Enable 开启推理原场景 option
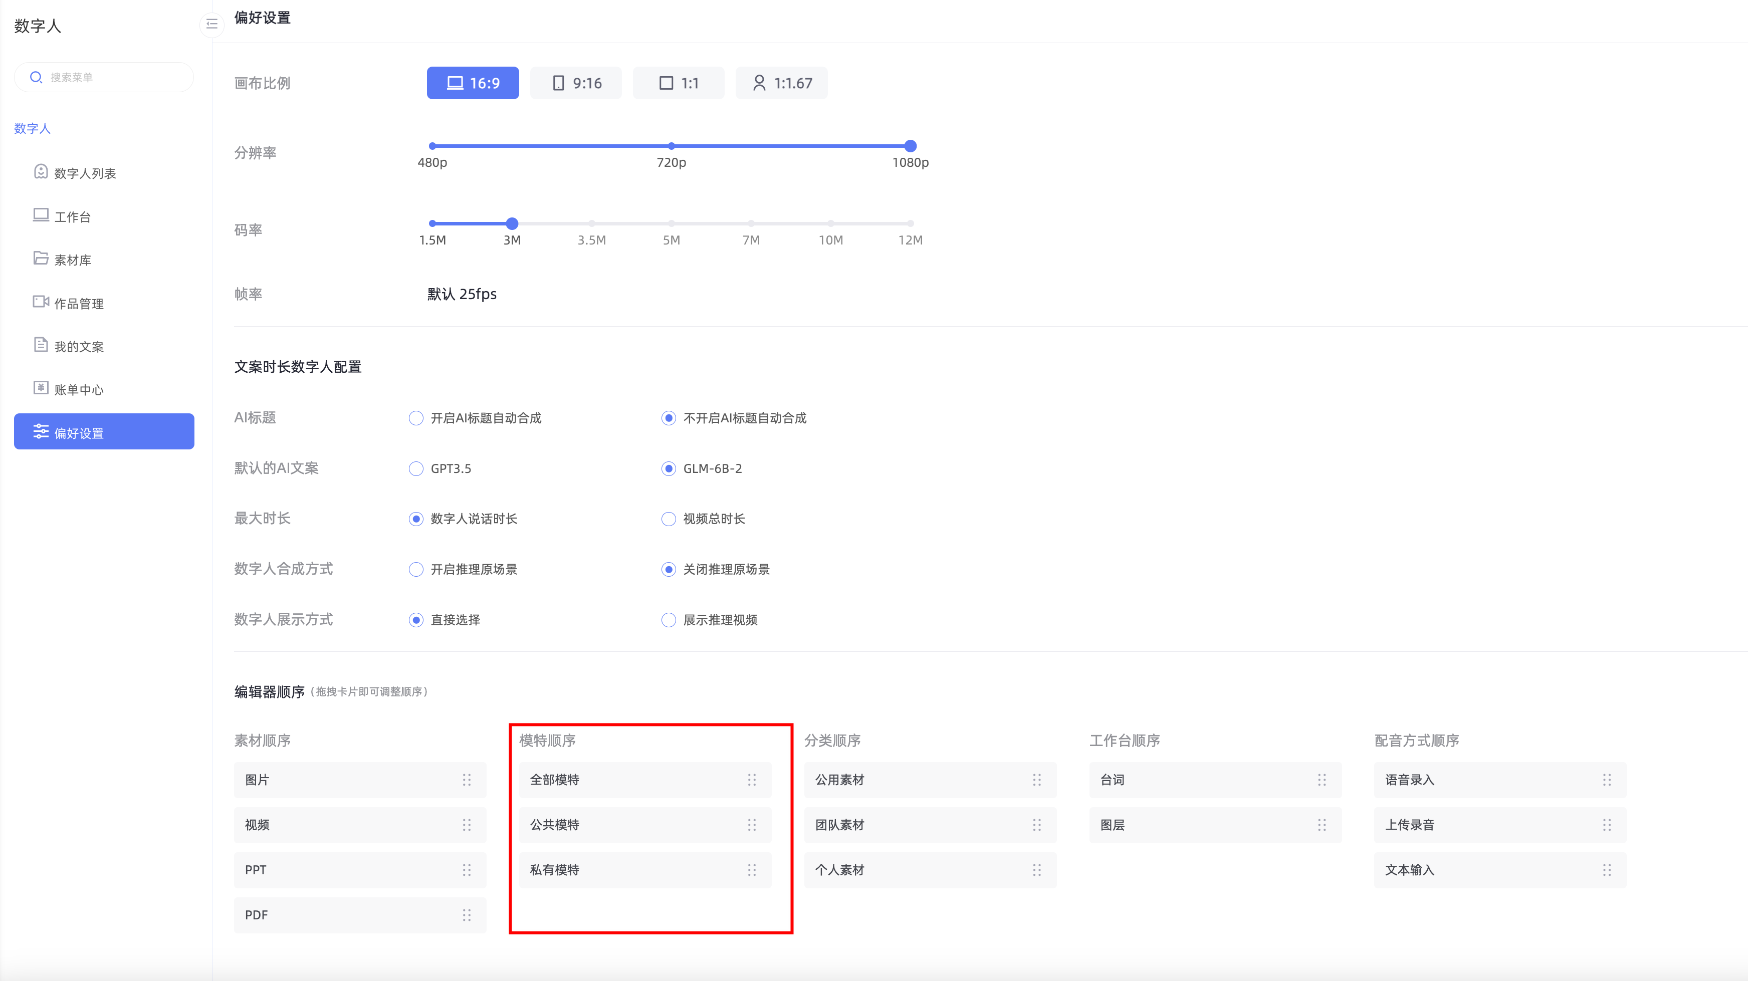 (x=416, y=569)
